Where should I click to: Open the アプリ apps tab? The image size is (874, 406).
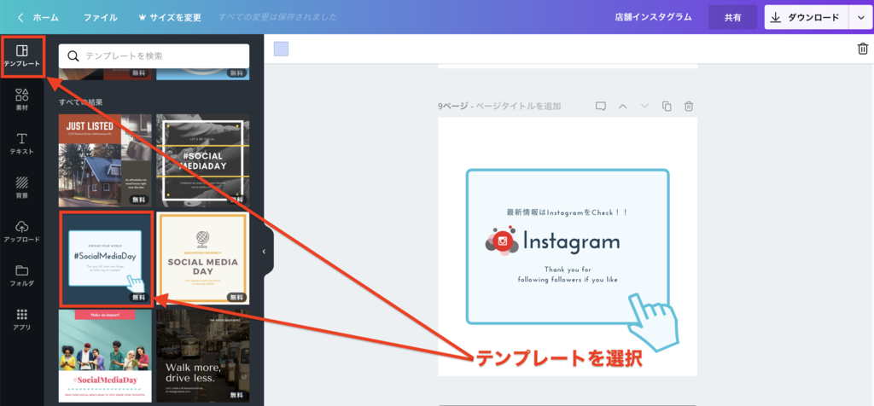coord(21,320)
